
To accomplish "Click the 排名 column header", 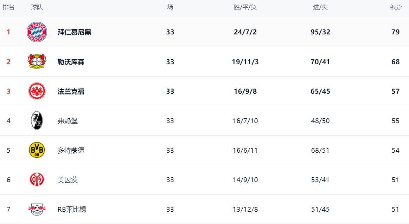I will (x=8, y=7).
